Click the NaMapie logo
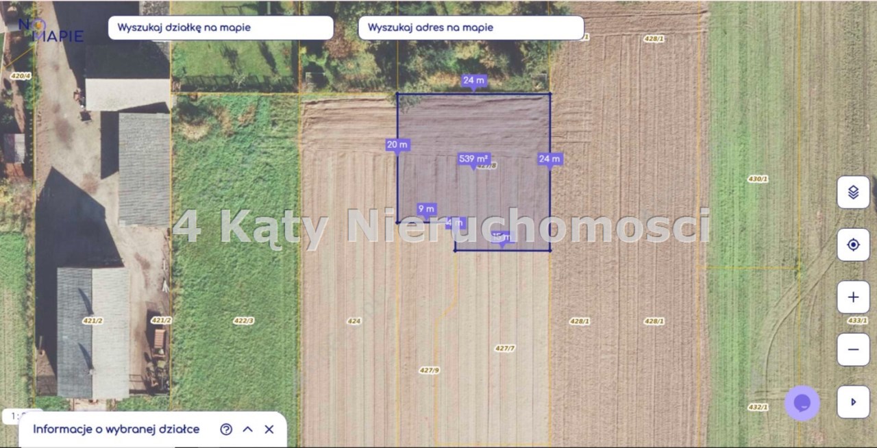Screen dimensions: 877x448 click(51, 30)
